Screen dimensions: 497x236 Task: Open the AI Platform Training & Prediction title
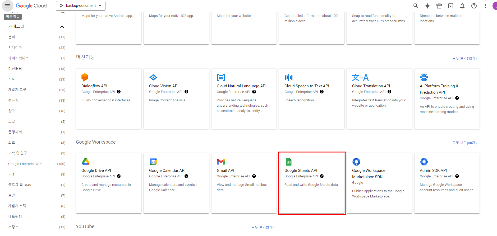tap(439, 89)
